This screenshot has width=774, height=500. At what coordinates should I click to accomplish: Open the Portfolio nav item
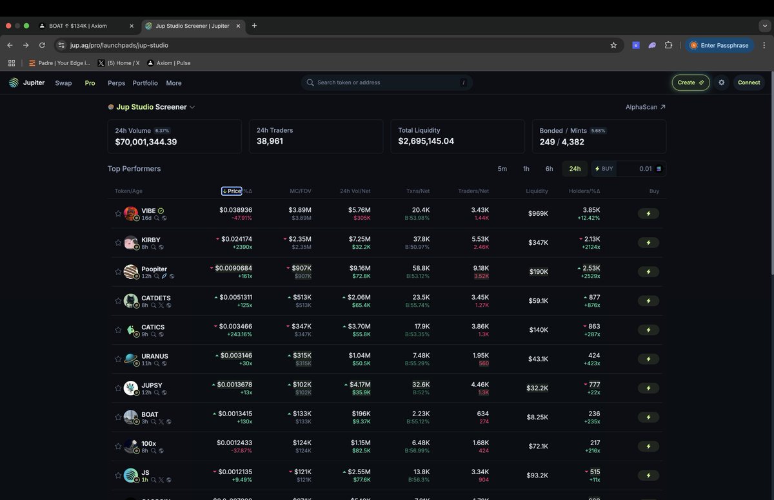click(145, 83)
